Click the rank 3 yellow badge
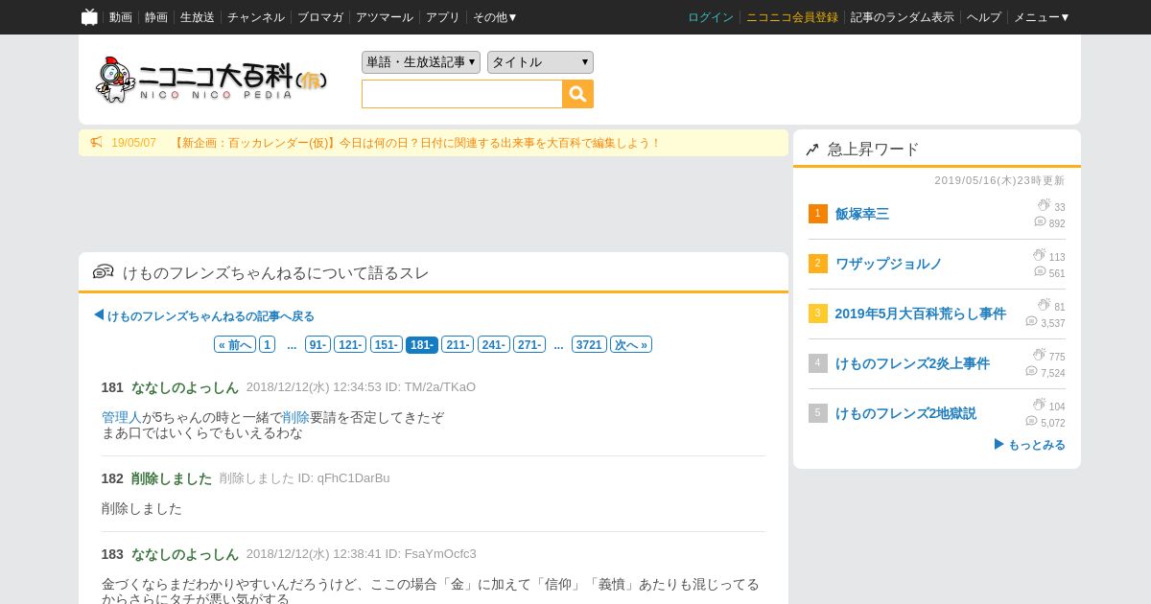The image size is (1151, 604). (x=817, y=314)
